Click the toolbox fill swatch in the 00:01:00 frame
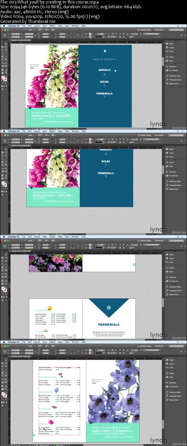Screen dimensions: 187x446 [3, 394]
